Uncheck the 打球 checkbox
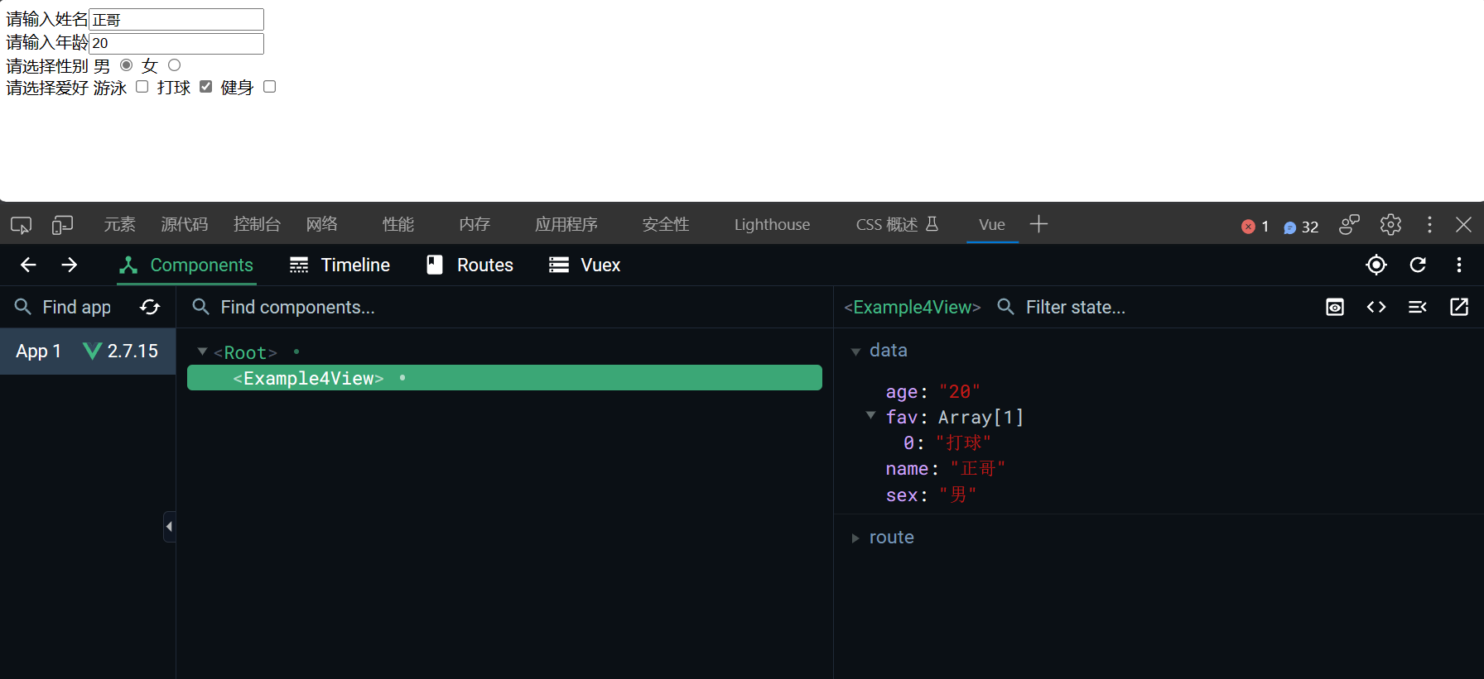Screen dimensions: 1484x679 click(206, 87)
